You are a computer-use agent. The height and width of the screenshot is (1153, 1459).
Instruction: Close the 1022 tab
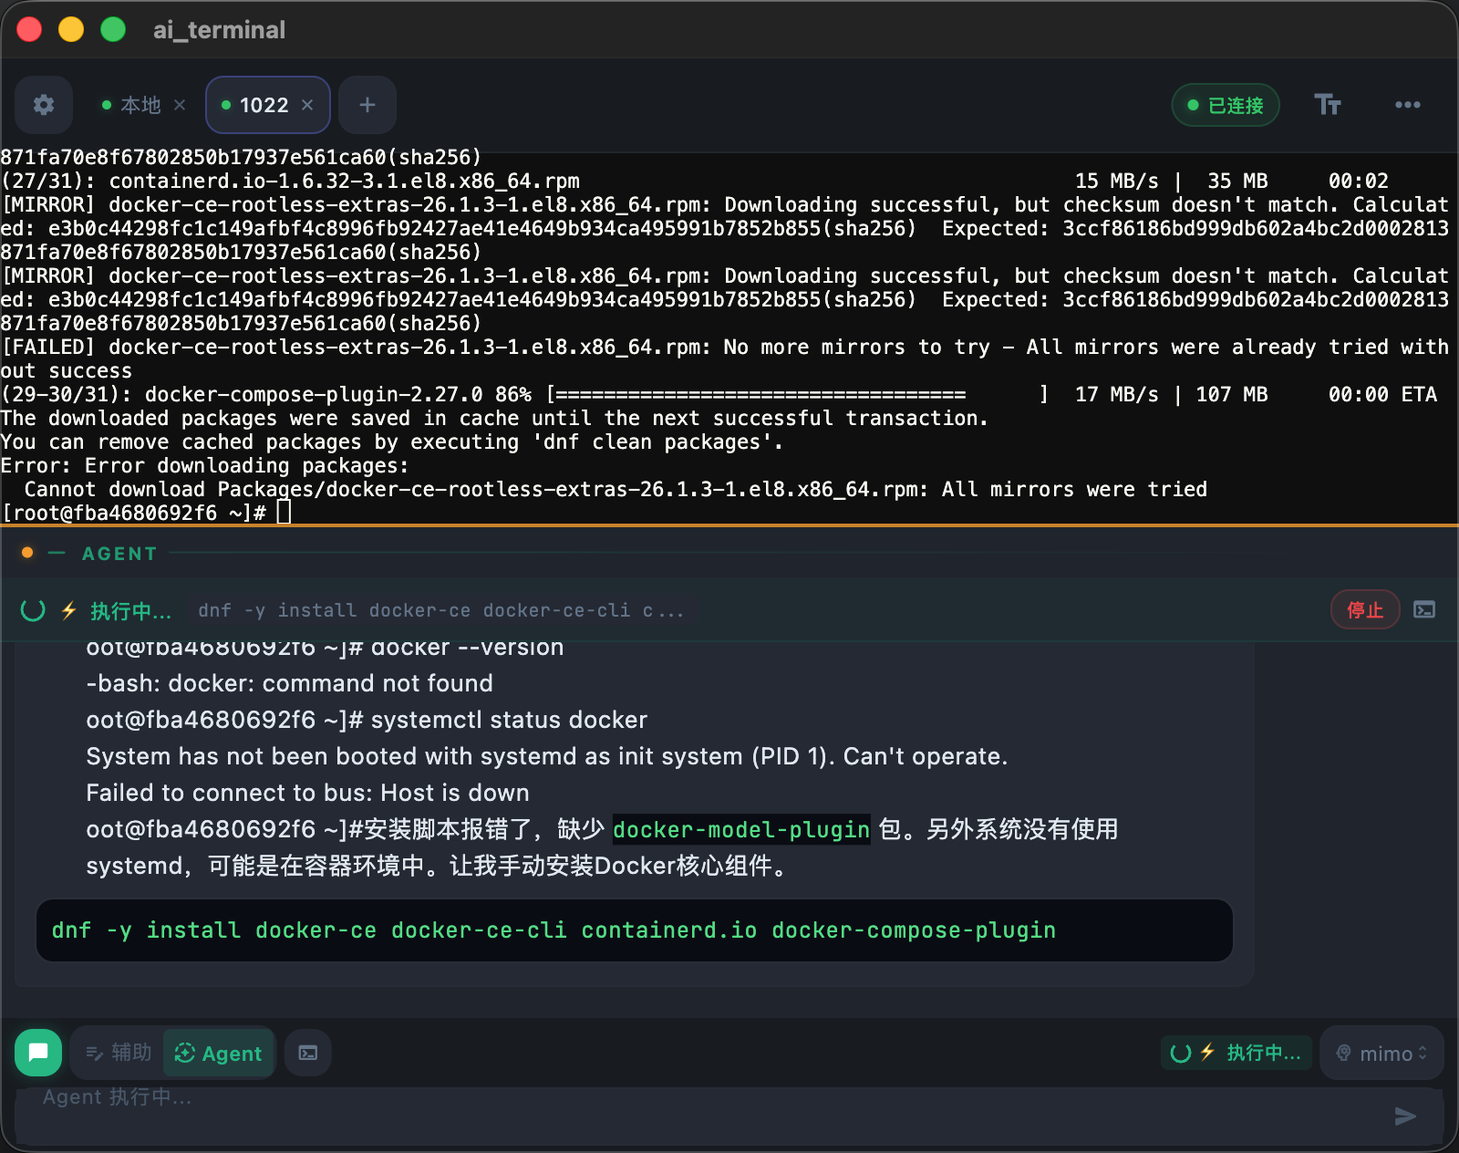(x=307, y=105)
